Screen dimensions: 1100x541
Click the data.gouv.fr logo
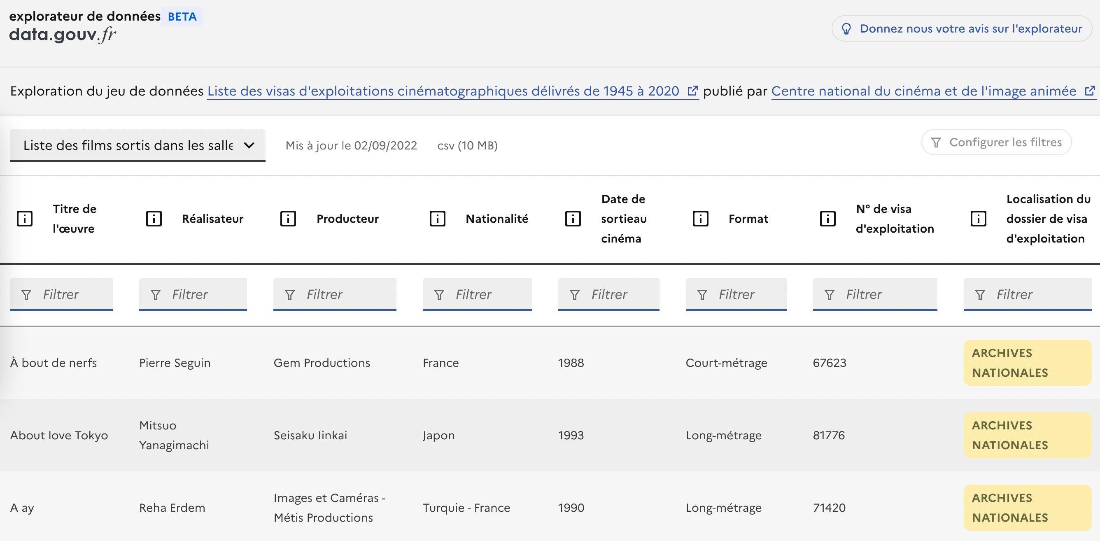coord(62,34)
